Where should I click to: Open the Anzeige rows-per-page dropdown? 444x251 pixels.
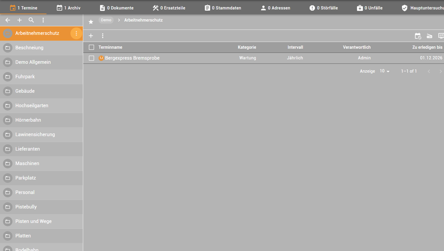click(385, 71)
